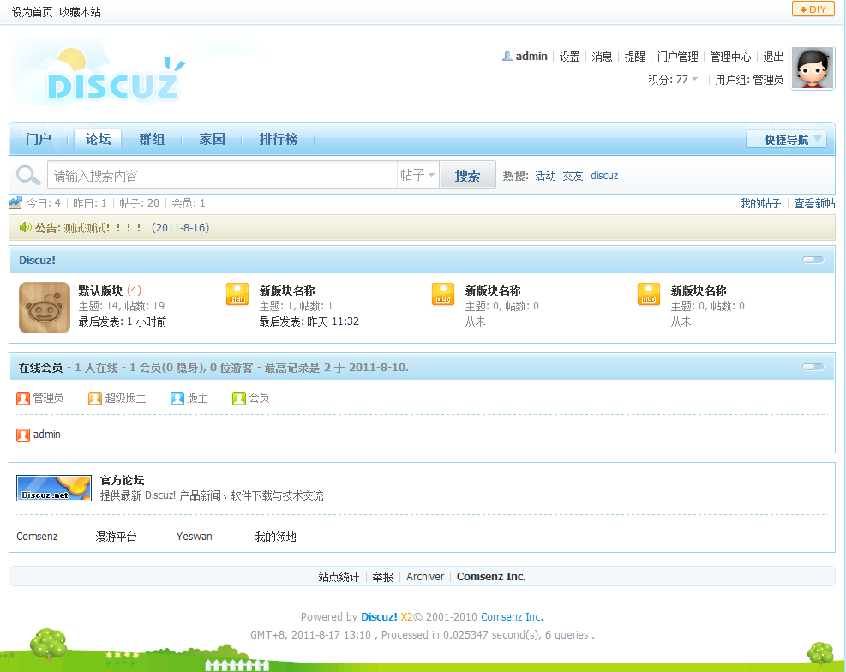846x672 pixels.
Task: Go to the 门户 tab
Action: pyautogui.click(x=39, y=139)
